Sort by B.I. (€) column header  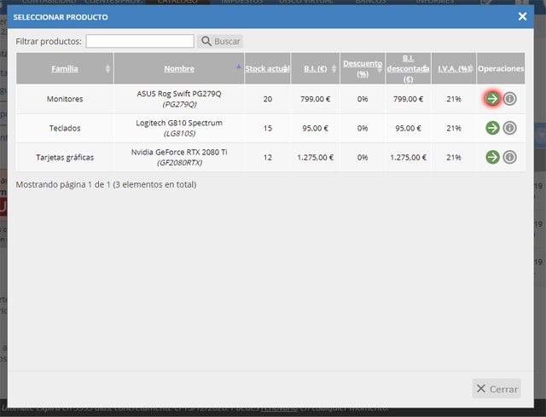(x=315, y=68)
